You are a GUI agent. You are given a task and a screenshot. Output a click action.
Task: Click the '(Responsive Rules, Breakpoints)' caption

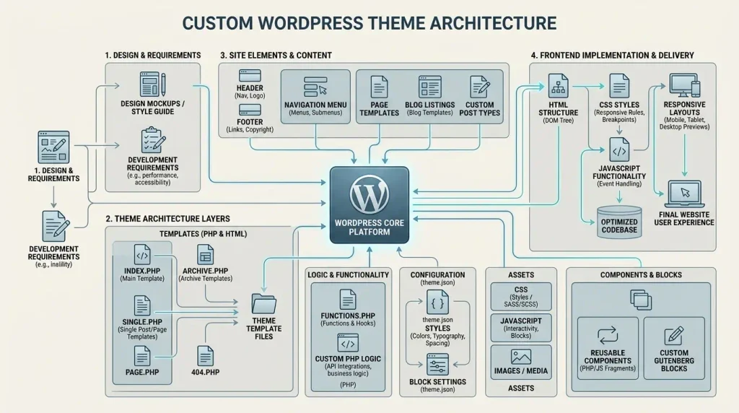[x=619, y=116]
